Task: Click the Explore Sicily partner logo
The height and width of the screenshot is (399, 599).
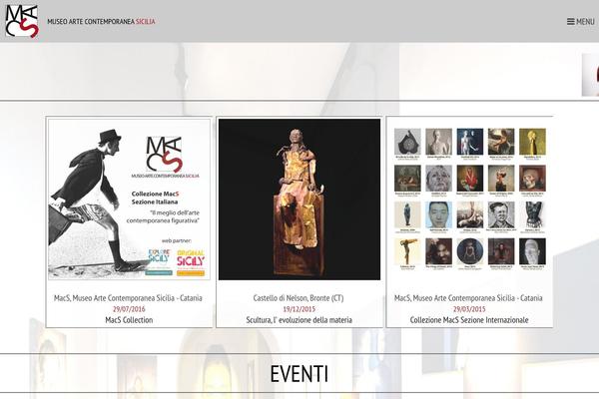Action: point(159,262)
